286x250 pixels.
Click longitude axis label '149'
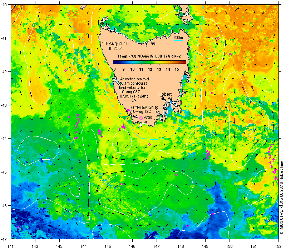(x=205, y=246)
